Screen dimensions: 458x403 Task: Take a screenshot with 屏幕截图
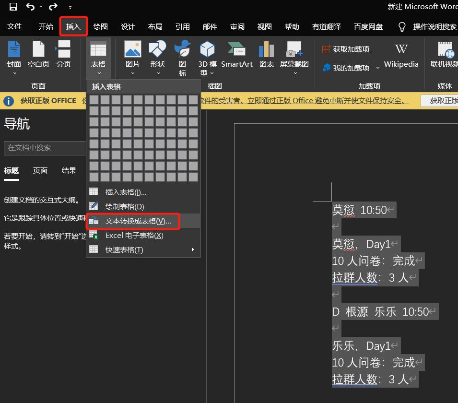click(x=294, y=55)
